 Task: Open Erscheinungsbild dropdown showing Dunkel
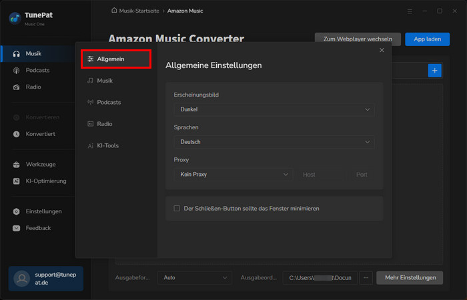coord(274,109)
